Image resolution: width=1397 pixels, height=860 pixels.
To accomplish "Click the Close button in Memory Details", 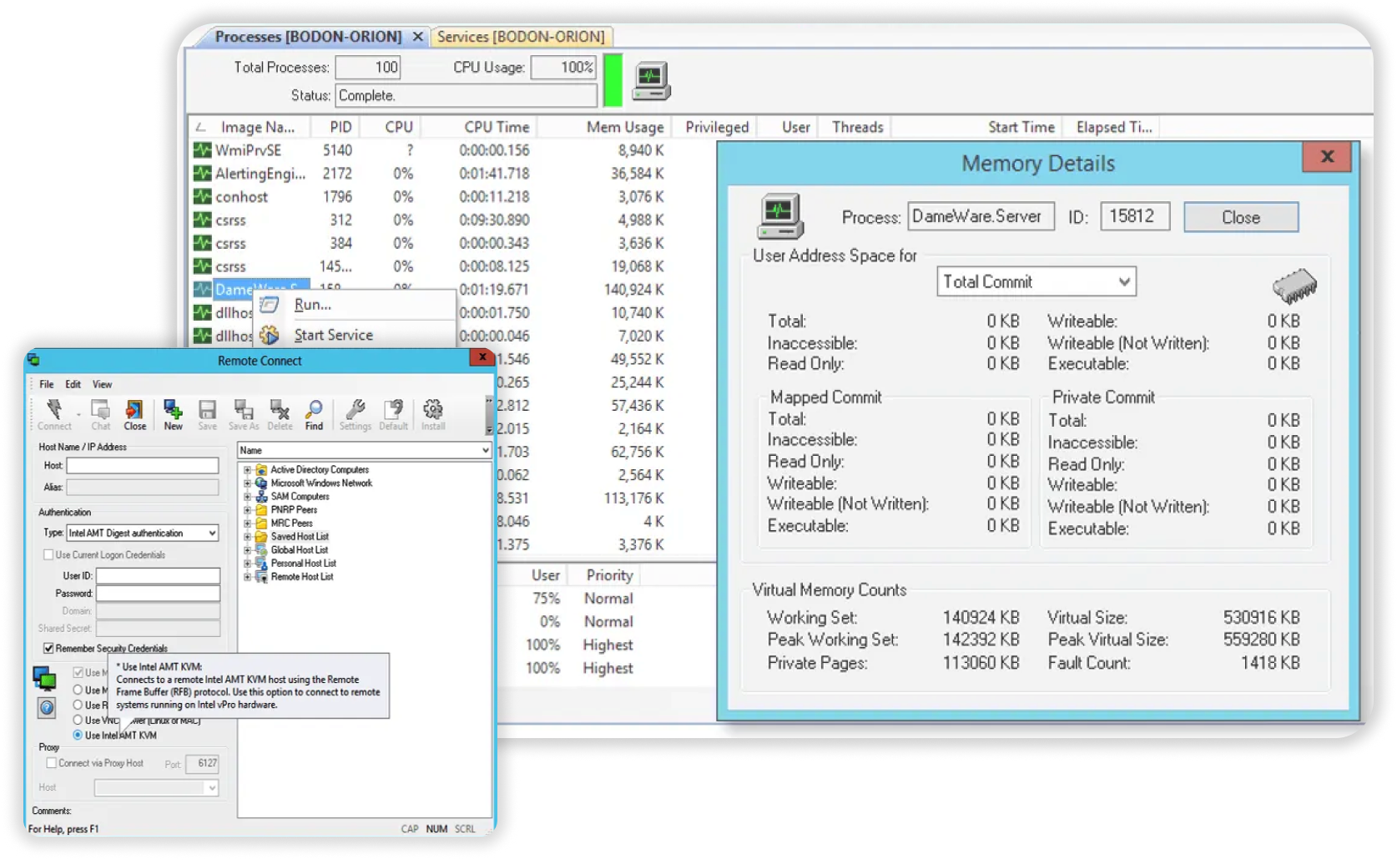I will [1240, 217].
